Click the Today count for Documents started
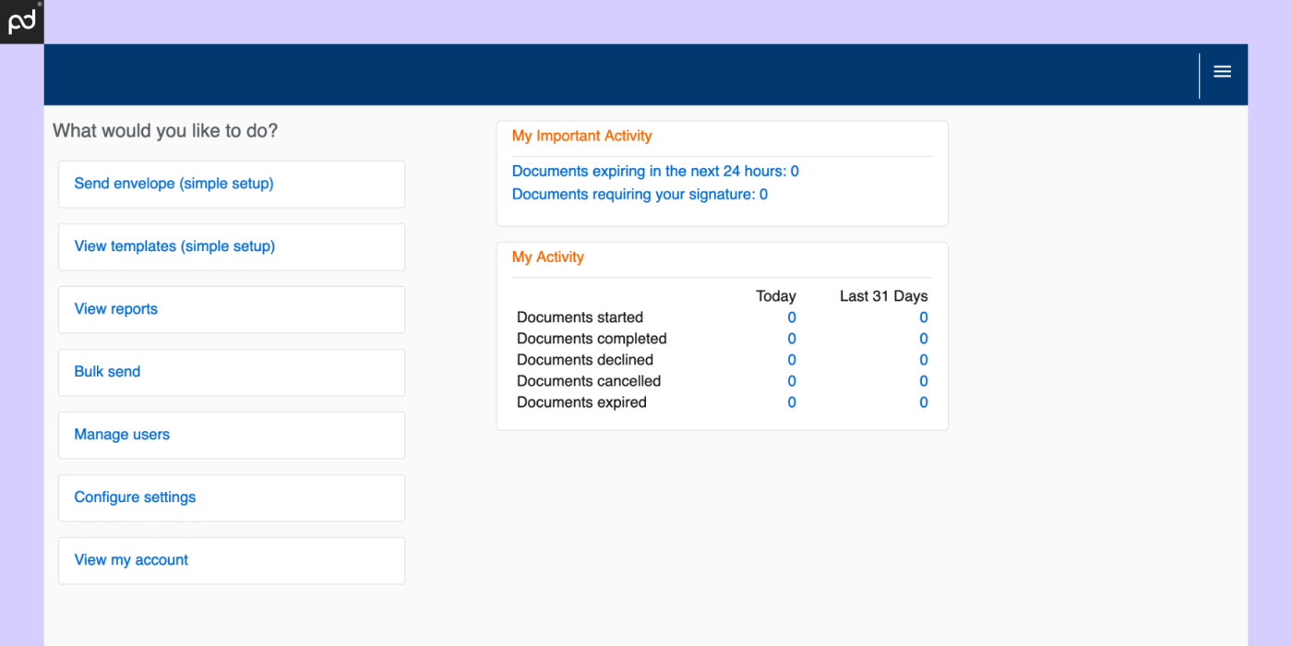The image size is (1292, 646). 791,317
